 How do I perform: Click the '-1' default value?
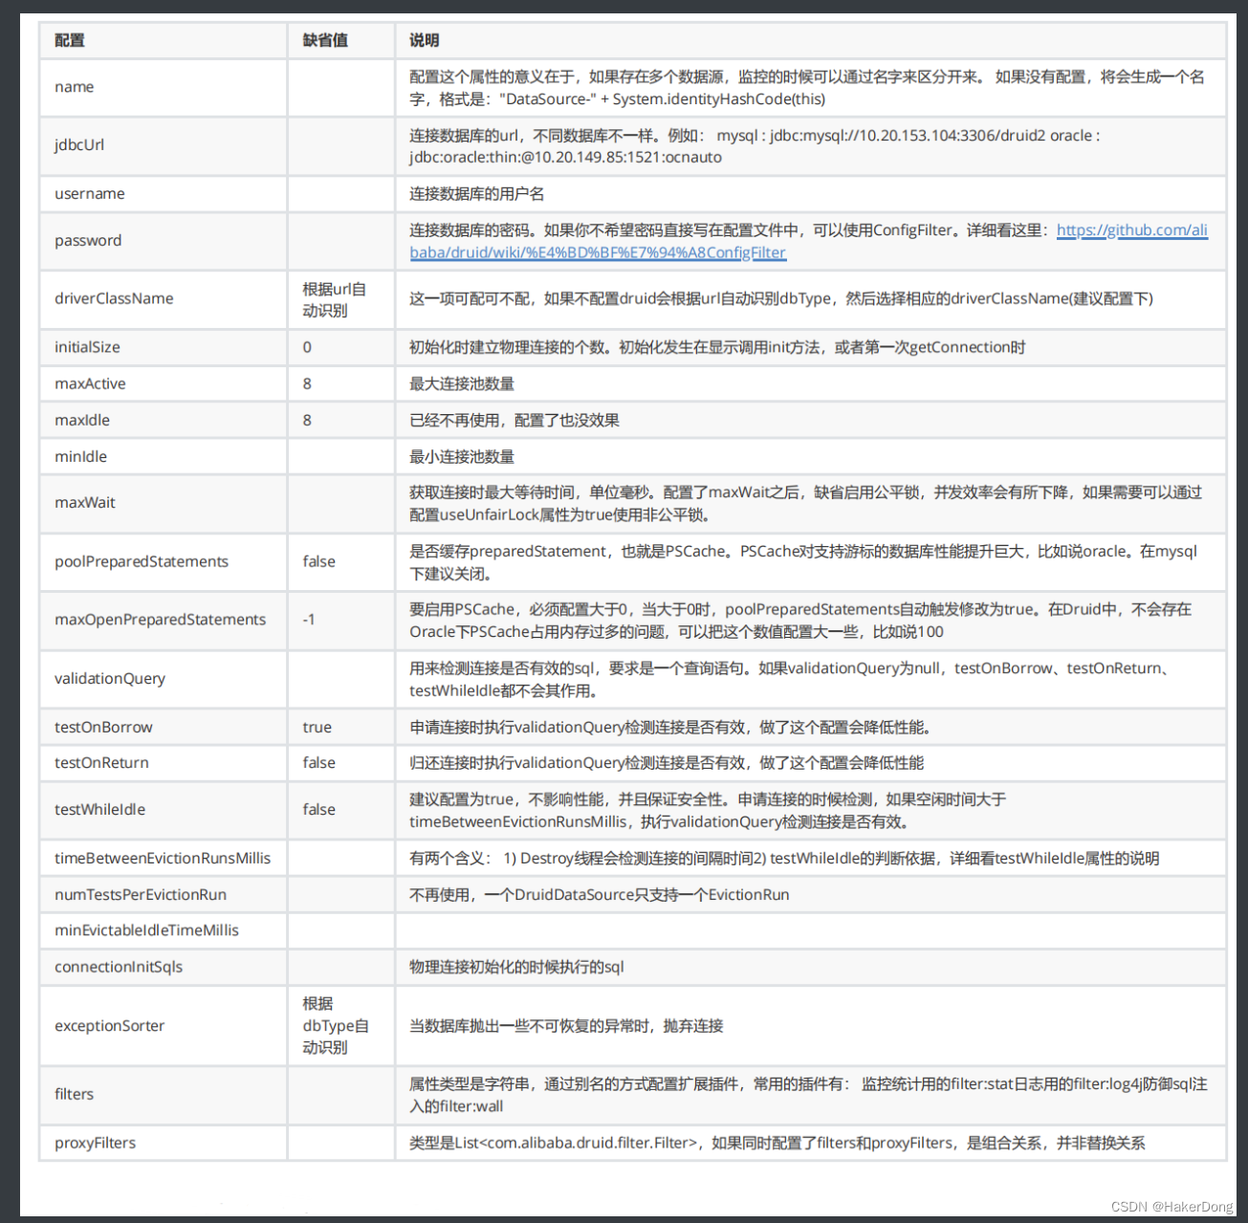309,620
